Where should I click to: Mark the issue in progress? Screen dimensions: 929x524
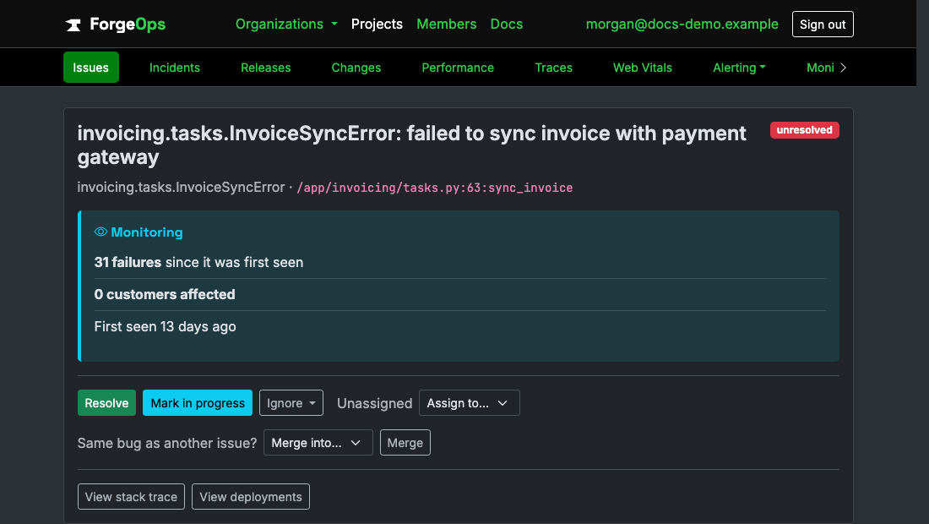click(x=198, y=403)
